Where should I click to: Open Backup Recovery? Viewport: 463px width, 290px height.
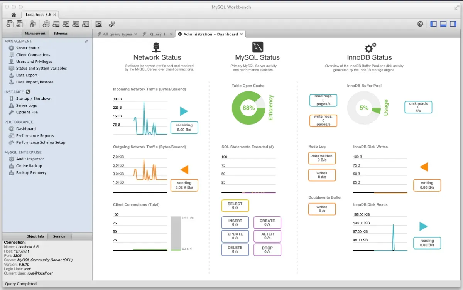coord(31,173)
